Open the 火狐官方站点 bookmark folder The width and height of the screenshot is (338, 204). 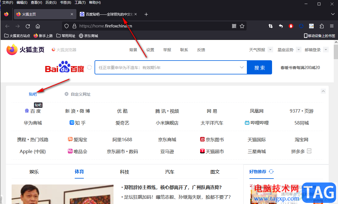tap(17, 36)
